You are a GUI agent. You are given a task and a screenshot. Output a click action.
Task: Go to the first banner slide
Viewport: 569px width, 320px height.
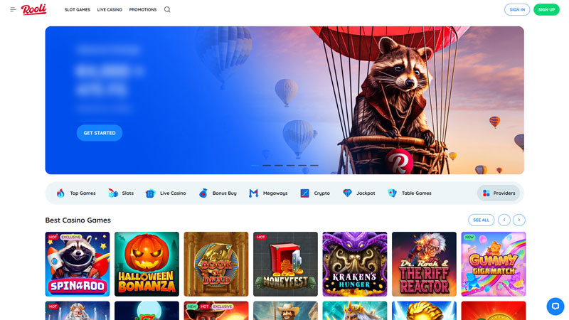pyautogui.click(x=255, y=166)
